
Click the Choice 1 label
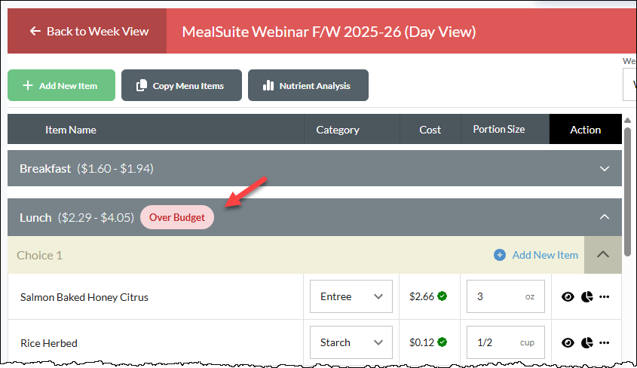coord(39,255)
